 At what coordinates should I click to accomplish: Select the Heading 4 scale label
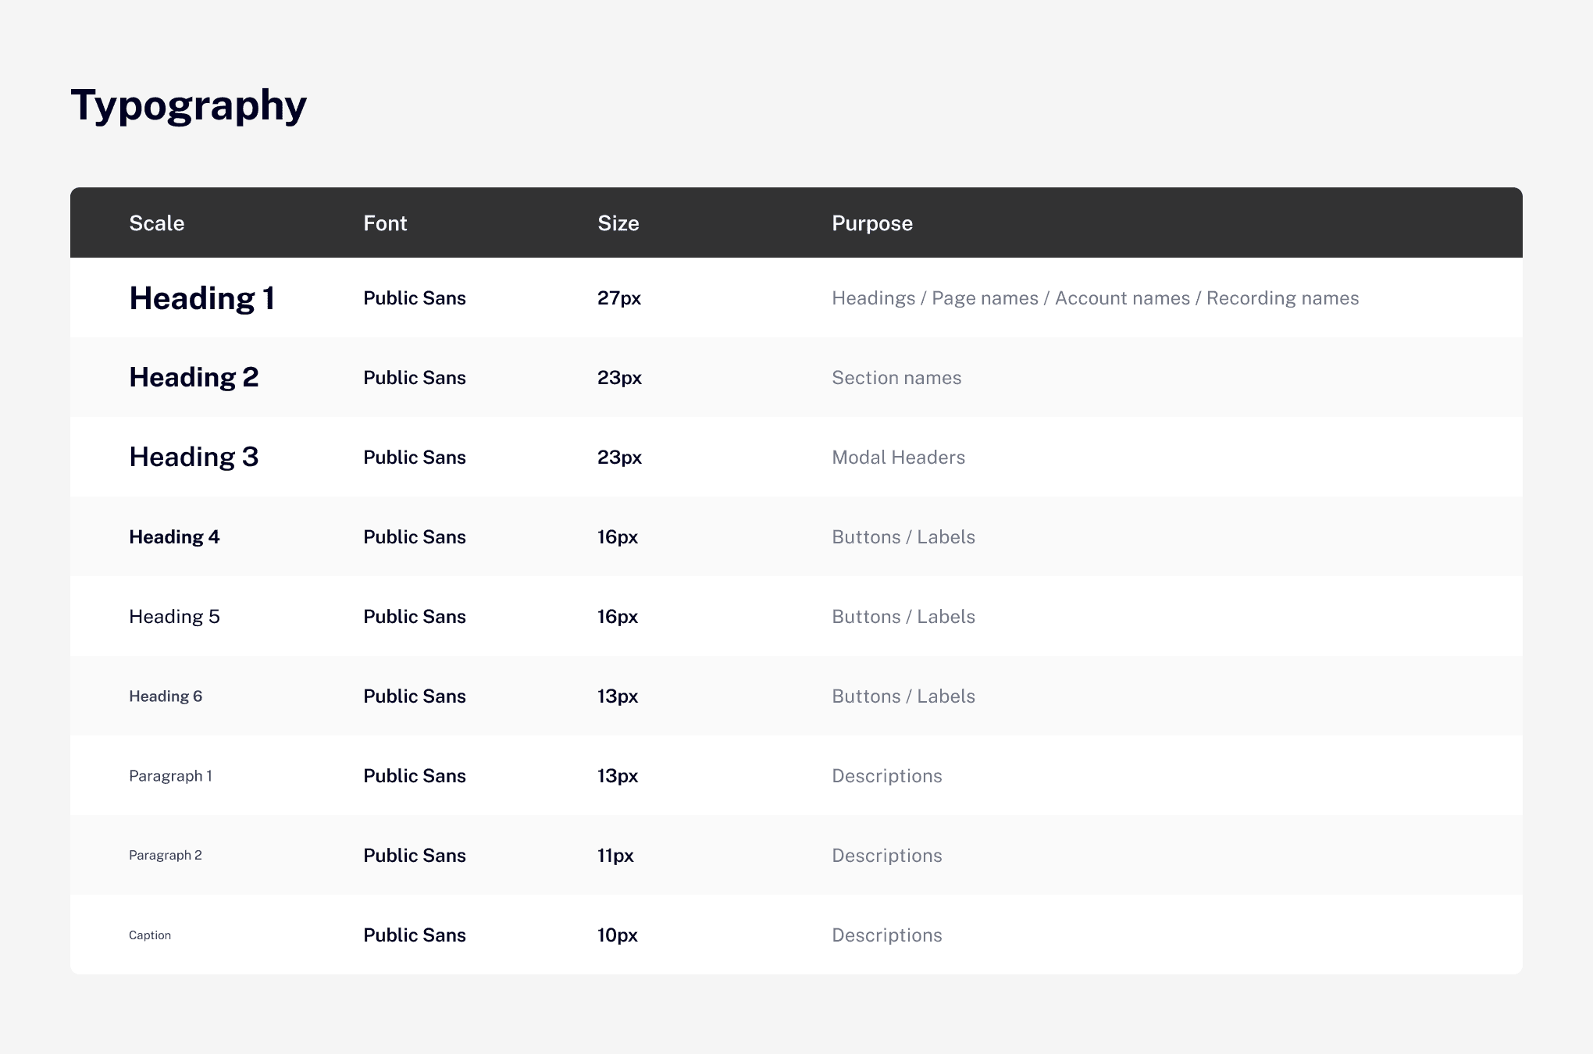pyautogui.click(x=174, y=537)
